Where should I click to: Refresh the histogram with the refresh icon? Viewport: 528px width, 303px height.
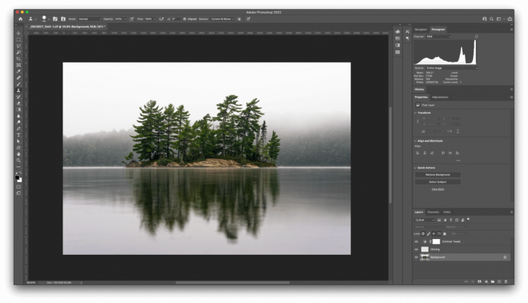pos(476,36)
